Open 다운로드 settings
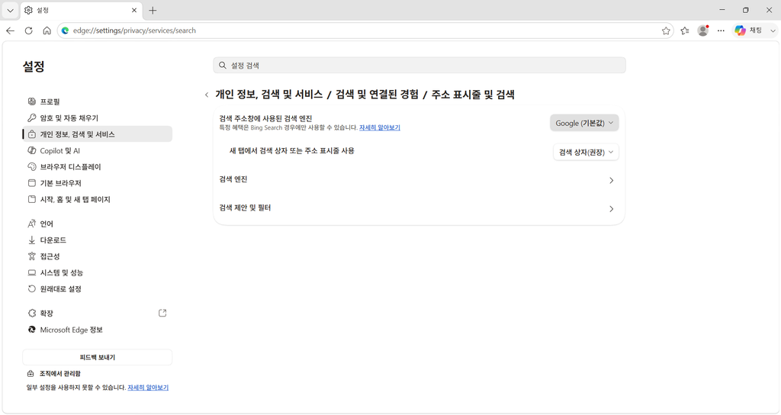781x415 pixels. [x=98, y=240]
